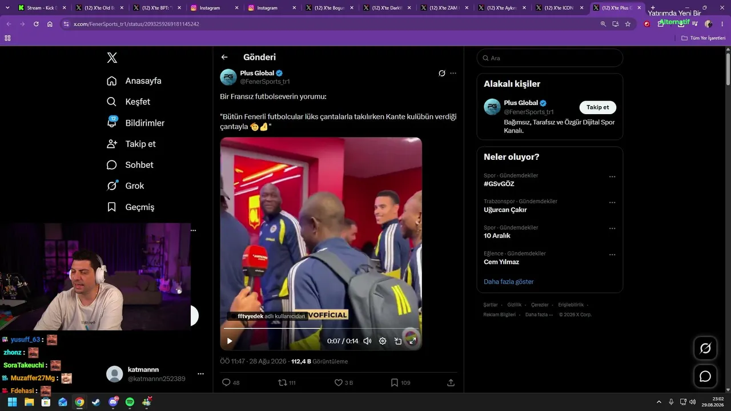This screenshot has width=731, height=411.
Task: Switch to the X'te ICON tab
Action: pyautogui.click(x=560, y=8)
